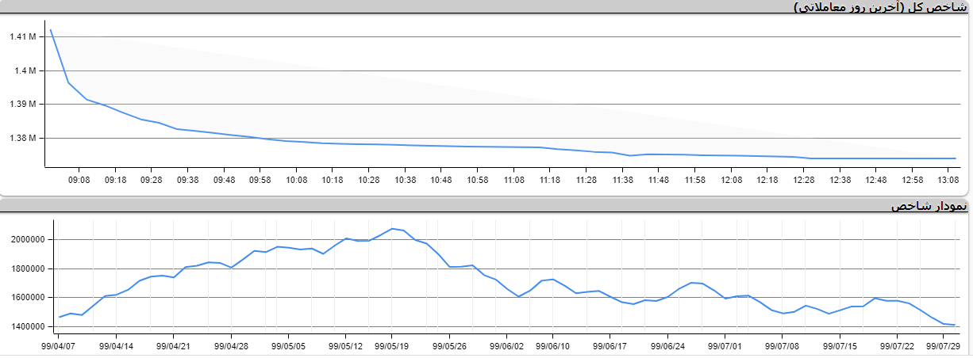Click the نمودار شاخص panel header title
Viewport: 973px width, 358px height.
(928, 206)
